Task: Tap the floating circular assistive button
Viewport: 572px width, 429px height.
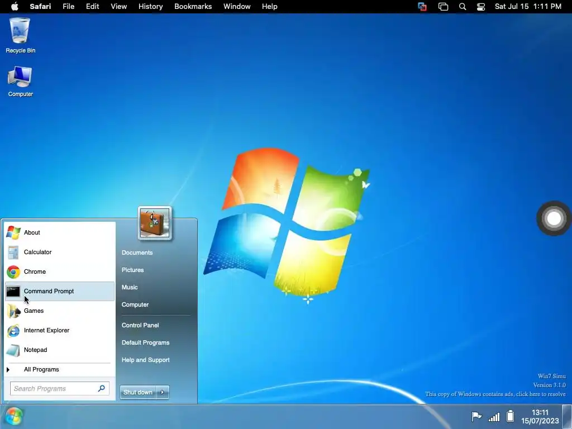Action: coord(554,218)
